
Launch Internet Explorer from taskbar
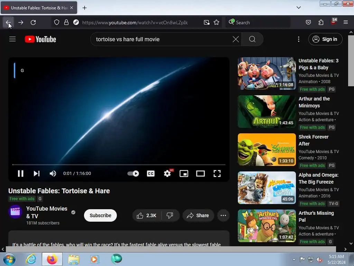[31, 259]
